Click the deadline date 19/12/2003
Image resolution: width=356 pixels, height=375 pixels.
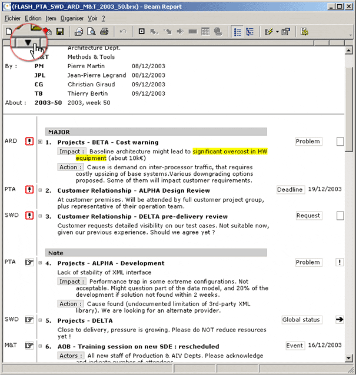325,189
